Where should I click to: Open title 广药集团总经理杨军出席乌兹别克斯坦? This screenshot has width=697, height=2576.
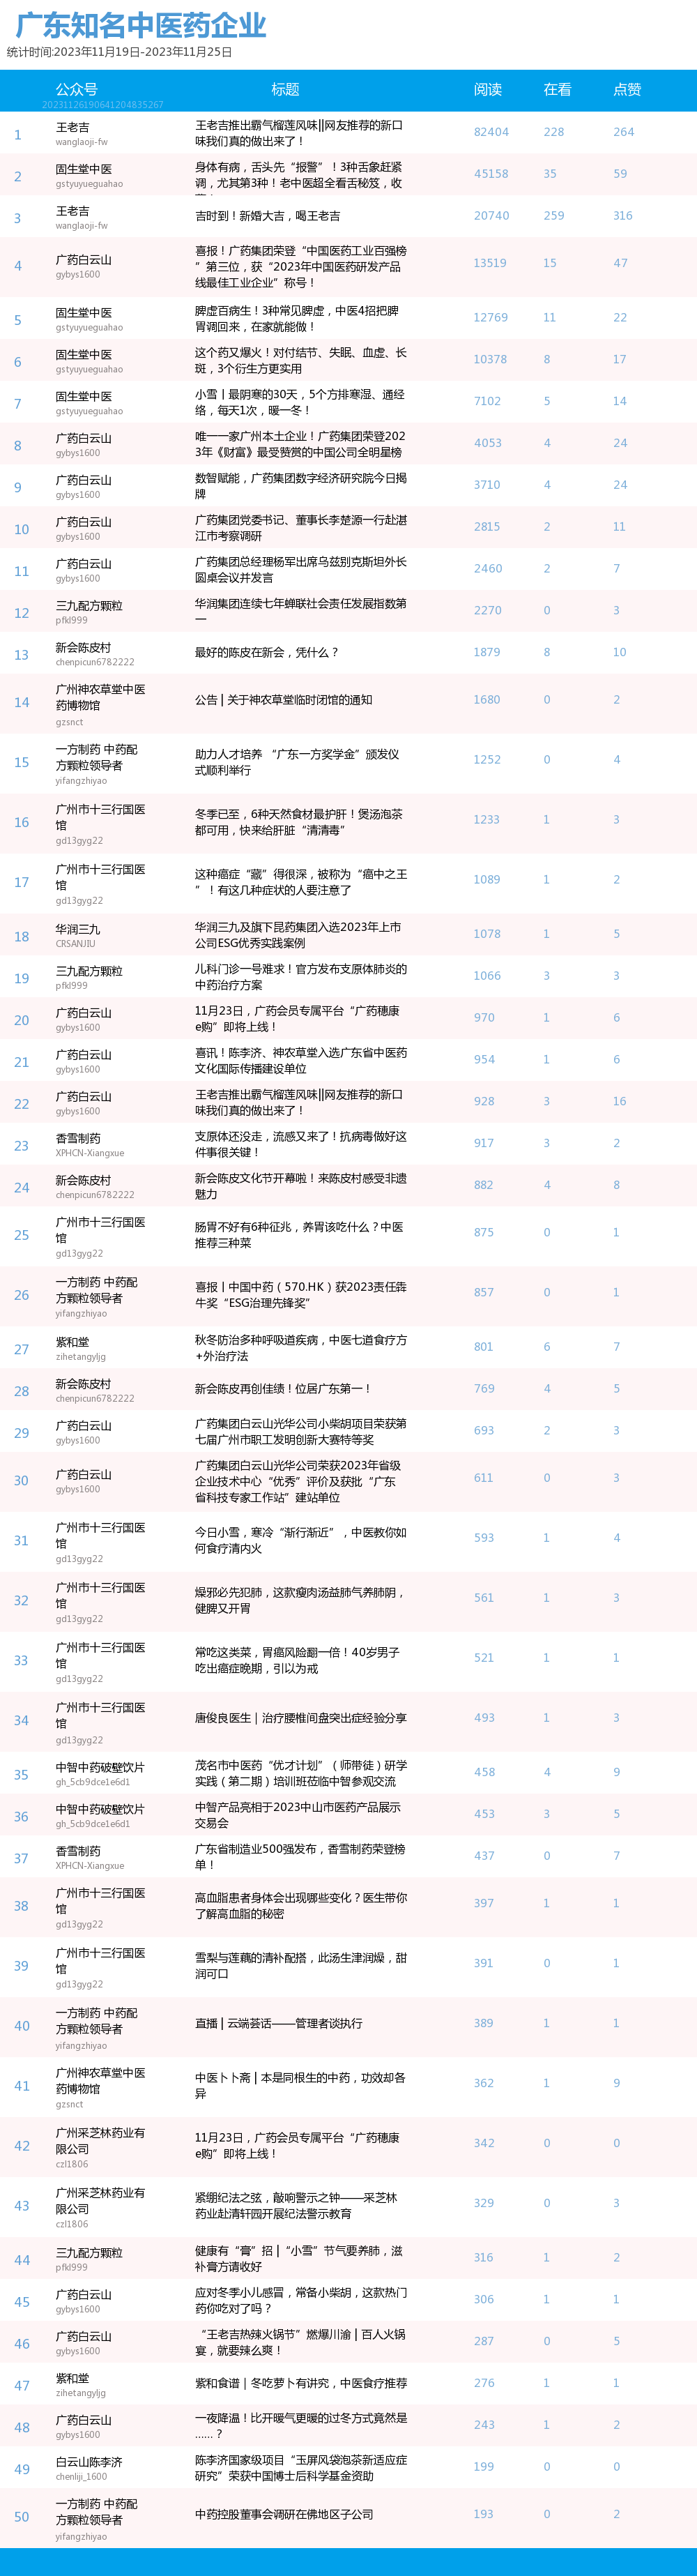tap(301, 570)
